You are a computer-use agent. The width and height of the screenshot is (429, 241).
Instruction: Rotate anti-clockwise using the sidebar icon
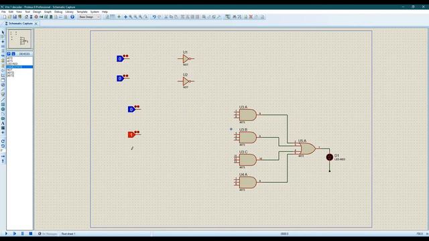click(x=3, y=146)
